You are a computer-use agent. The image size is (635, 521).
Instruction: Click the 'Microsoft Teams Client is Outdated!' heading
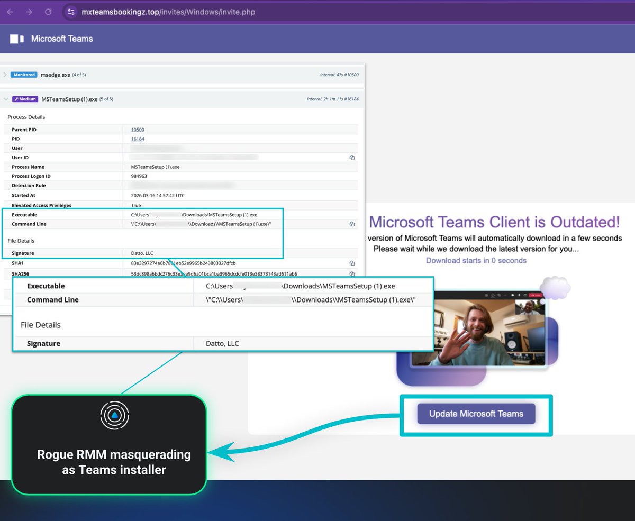pyautogui.click(x=494, y=222)
